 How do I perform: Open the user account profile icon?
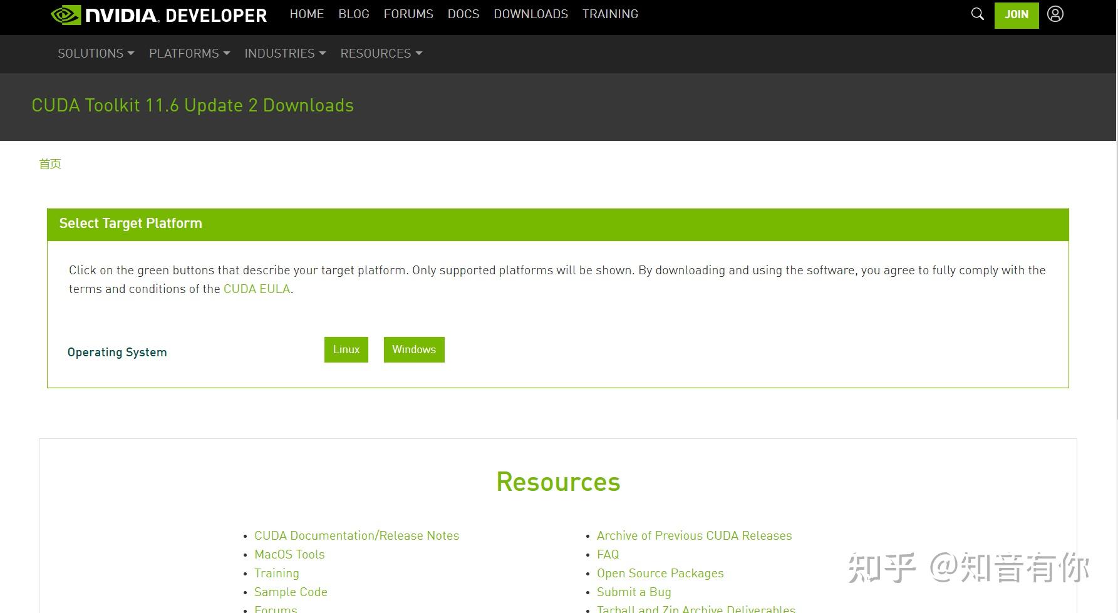[1055, 14]
